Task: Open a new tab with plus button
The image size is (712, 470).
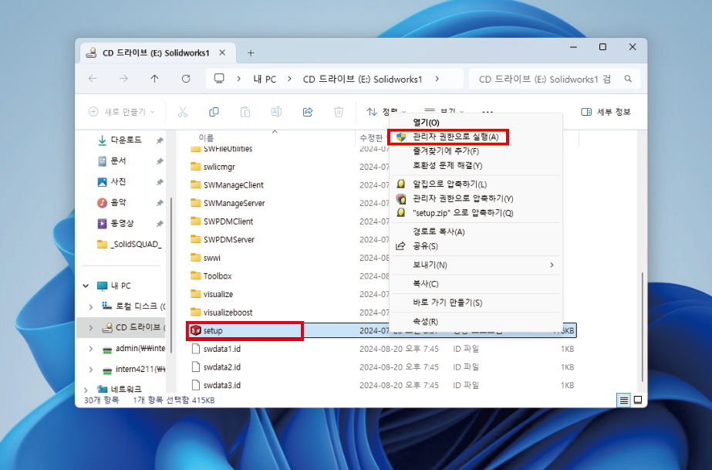Action: (x=251, y=53)
